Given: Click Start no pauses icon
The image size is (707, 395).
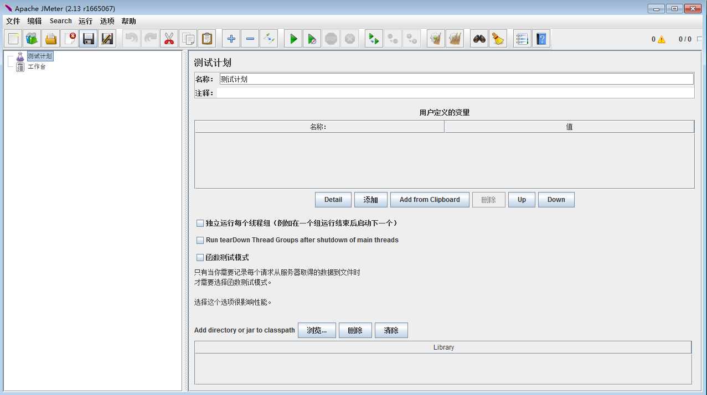Looking at the screenshot, I should [x=312, y=39].
